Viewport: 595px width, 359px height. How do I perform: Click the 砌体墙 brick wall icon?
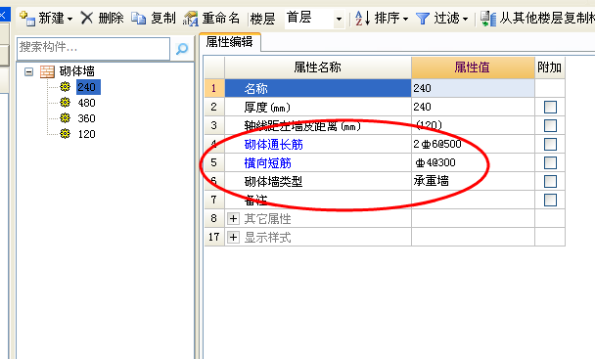(x=47, y=71)
